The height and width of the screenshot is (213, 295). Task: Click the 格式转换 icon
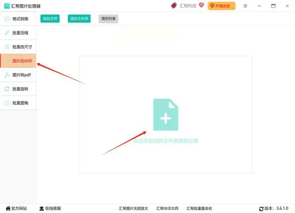tap(7, 18)
